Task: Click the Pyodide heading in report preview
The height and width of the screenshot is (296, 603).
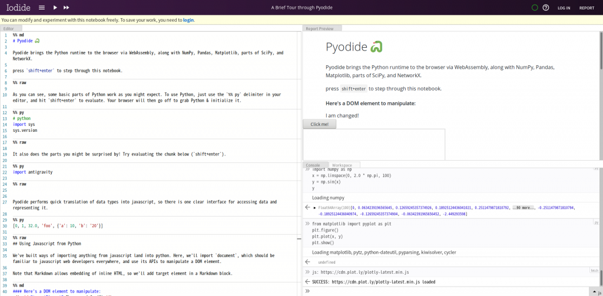Action: [354, 46]
